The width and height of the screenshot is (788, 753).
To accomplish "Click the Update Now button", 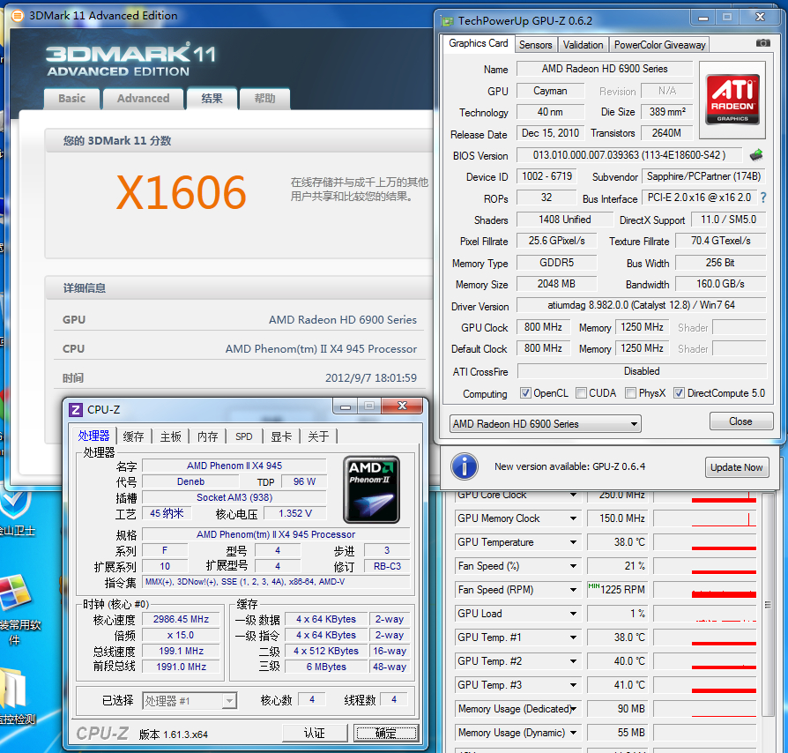I will [x=736, y=467].
